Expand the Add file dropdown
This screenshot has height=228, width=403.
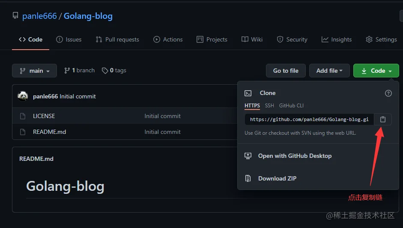click(329, 71)
